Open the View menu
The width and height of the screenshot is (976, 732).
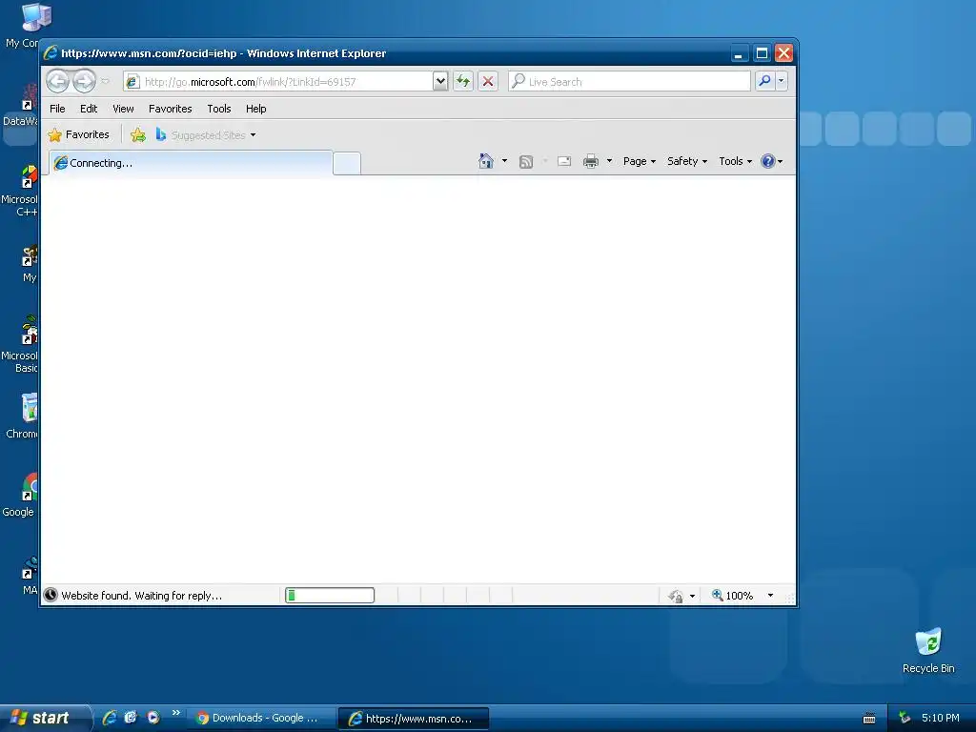[x=123, y=109]
